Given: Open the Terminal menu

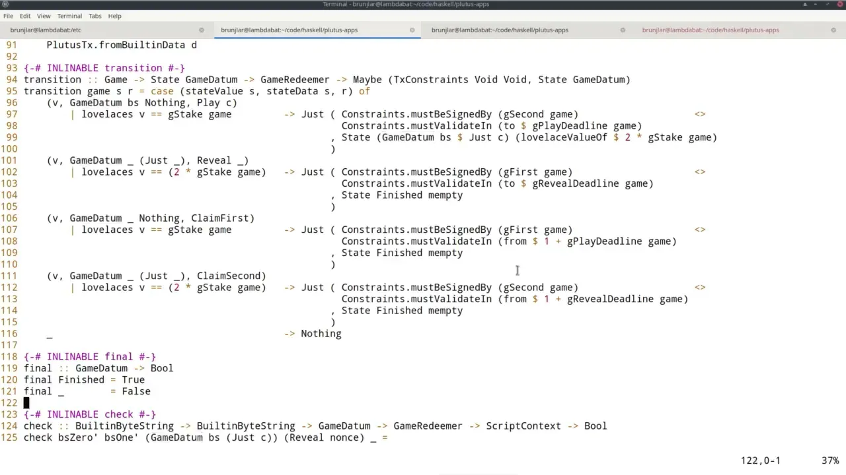Looking at the screenshot, I should 69,16.
